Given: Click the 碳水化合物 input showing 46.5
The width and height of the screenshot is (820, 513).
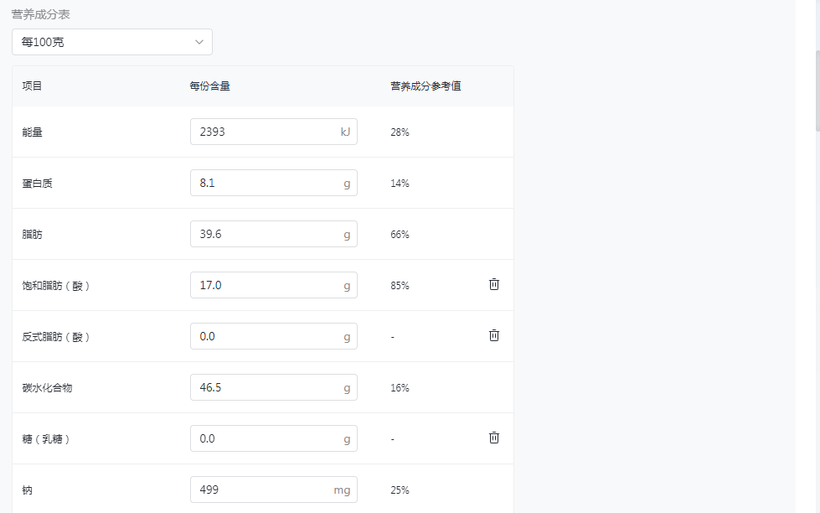Looking at the screenshot, I should point(264,387).
